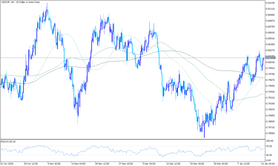This screenshot has height=166, width=278.
Task: Select the 5 Nov 20:00 time label
Action: click(x=54, y=163)
